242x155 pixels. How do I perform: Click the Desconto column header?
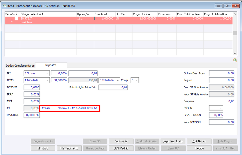167,14
